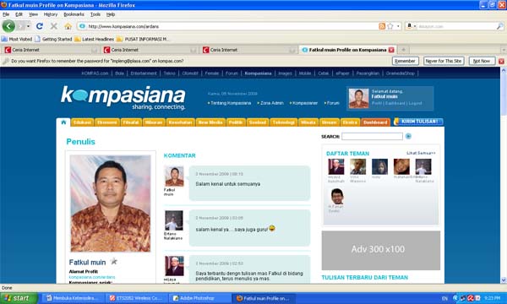Click the page scrollbar down arrow

point(504,280)
